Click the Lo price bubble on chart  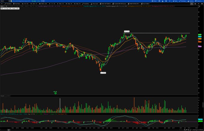[103, 73]
